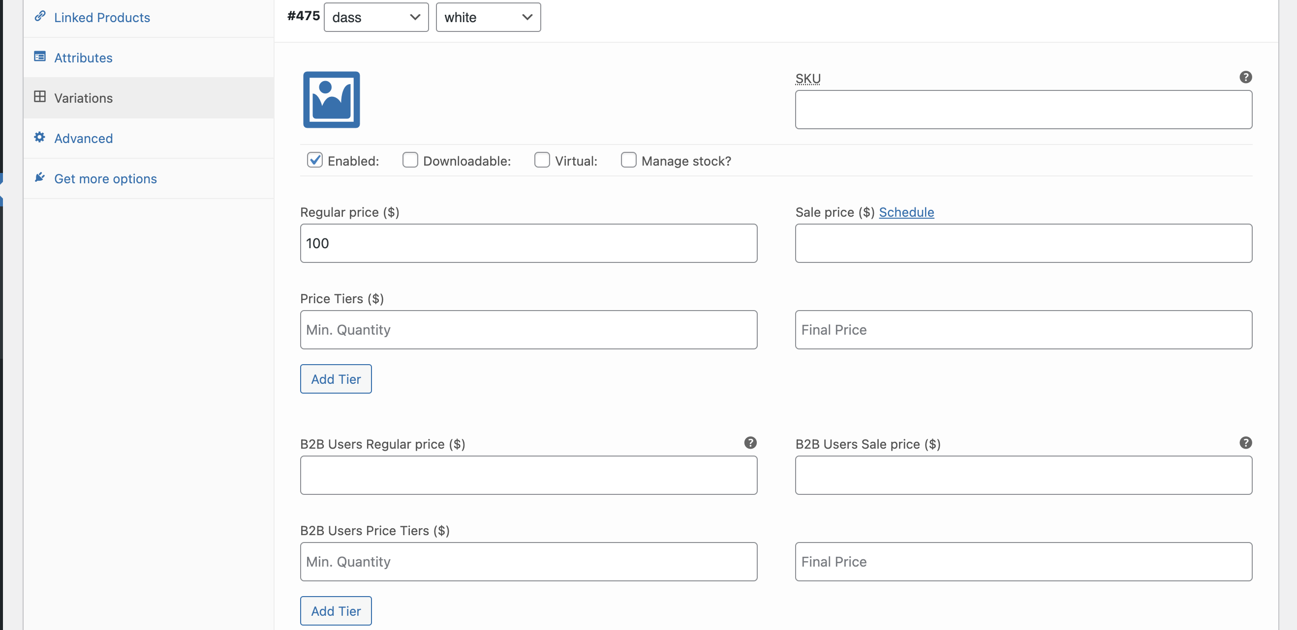Viewport: 1297px width, 630px height.
Task: Click the Get more options plugin icon
Action: click(40, 177)
